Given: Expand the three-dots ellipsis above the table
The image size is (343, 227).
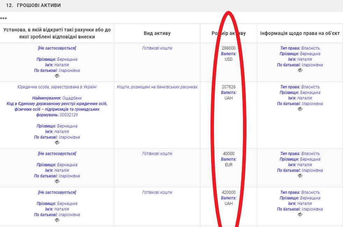Looking at the screenshot, I should tap(3, 18).
